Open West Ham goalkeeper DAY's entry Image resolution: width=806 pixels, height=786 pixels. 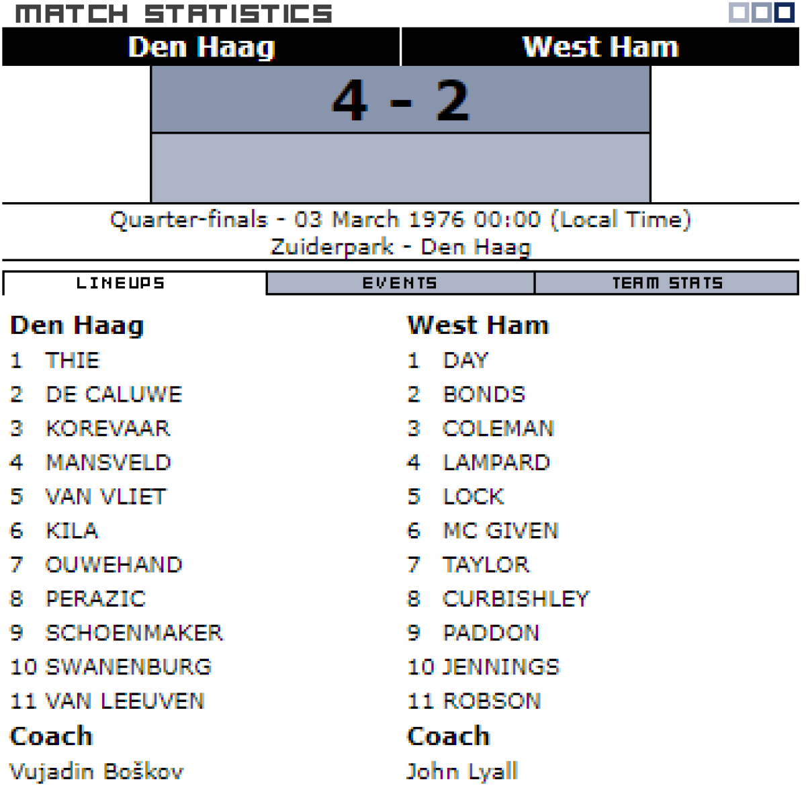point(465,361)
